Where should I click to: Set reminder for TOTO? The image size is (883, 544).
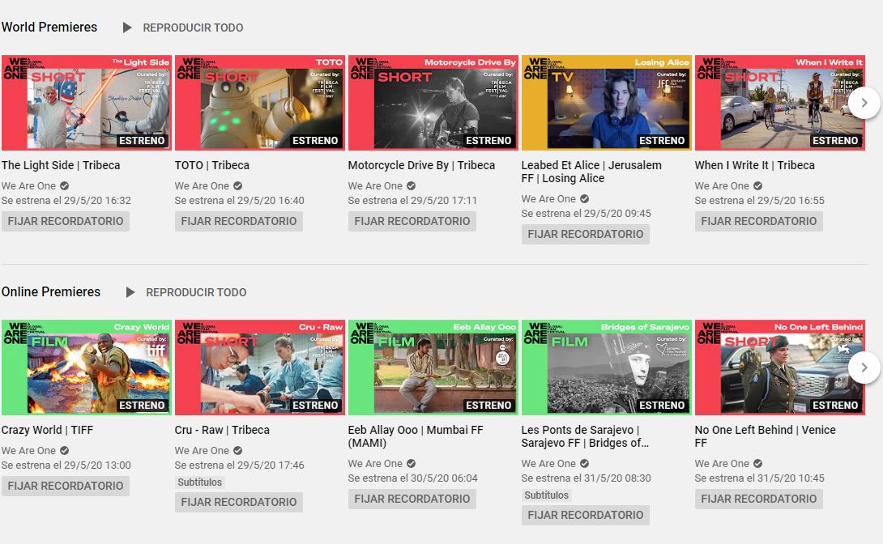coord(239,221)
